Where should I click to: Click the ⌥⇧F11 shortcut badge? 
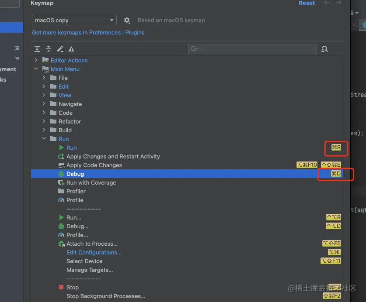click(x=331, y=261)
